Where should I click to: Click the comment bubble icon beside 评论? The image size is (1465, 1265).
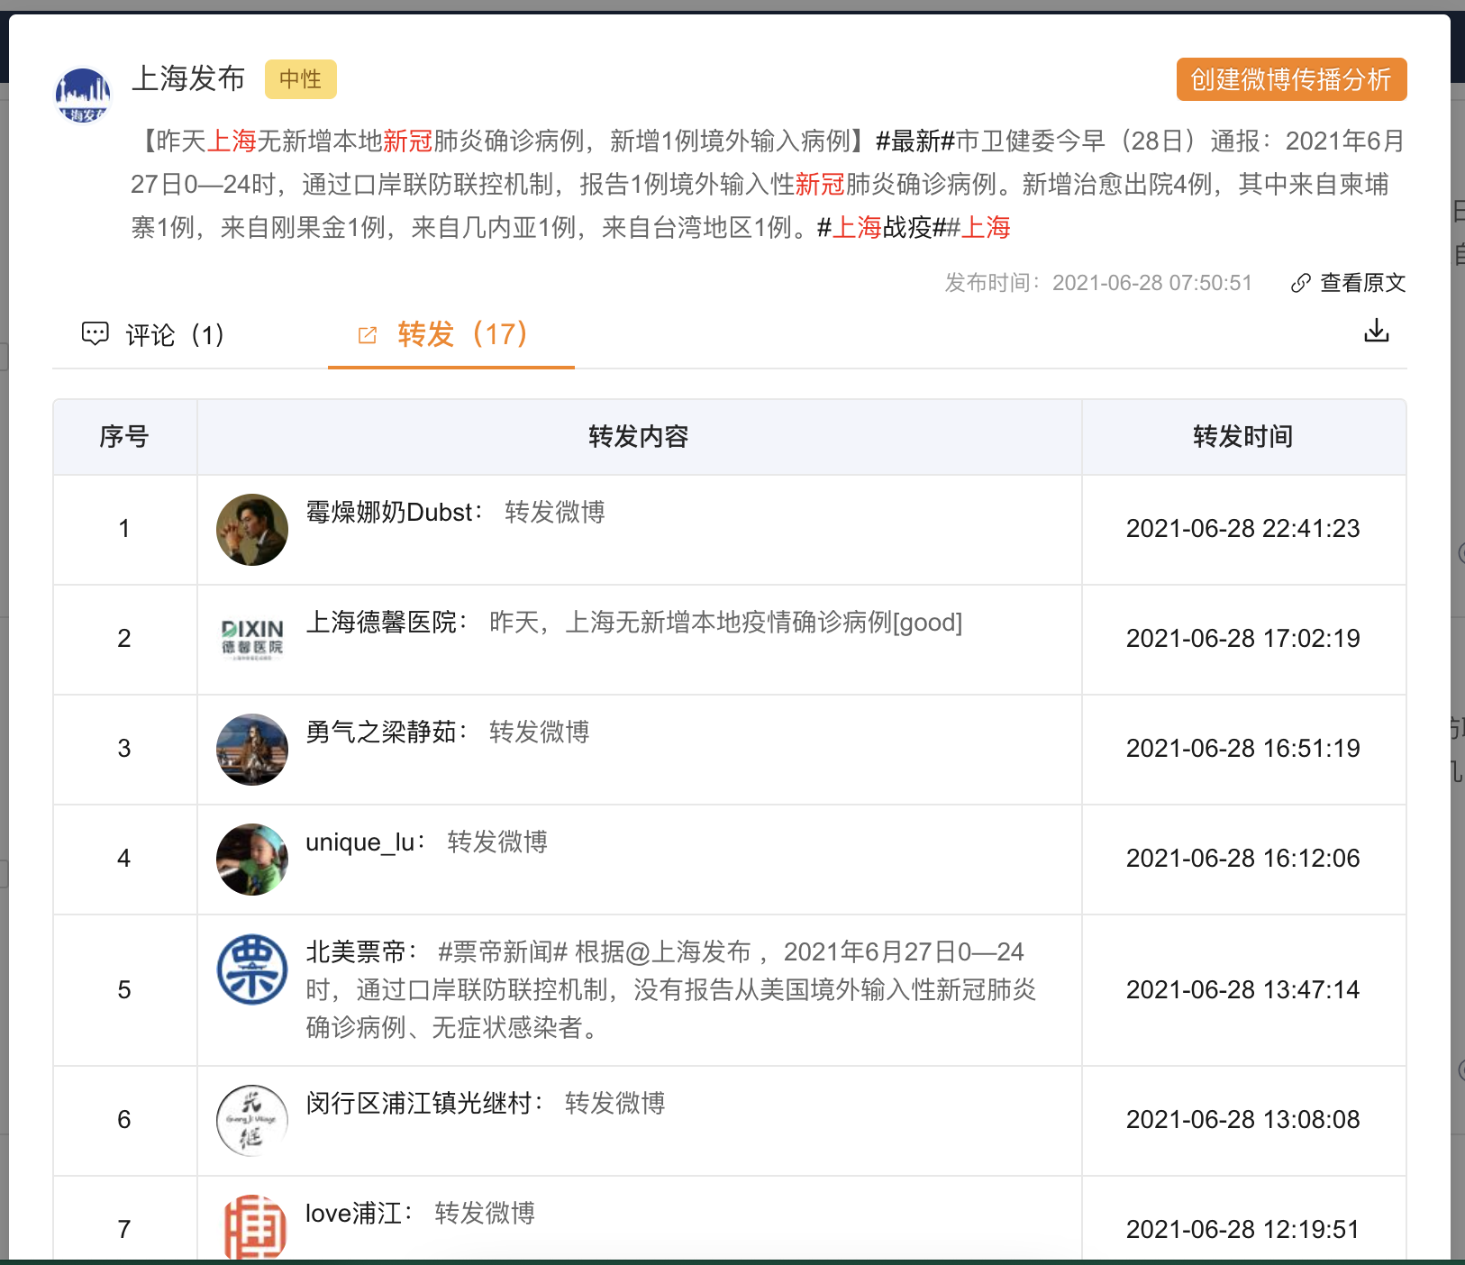pyautogui.click(x=96, y=335)
